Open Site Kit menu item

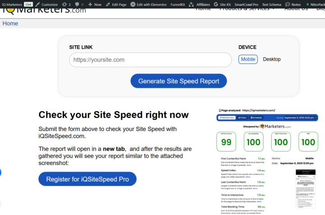(x=225, y=5)
